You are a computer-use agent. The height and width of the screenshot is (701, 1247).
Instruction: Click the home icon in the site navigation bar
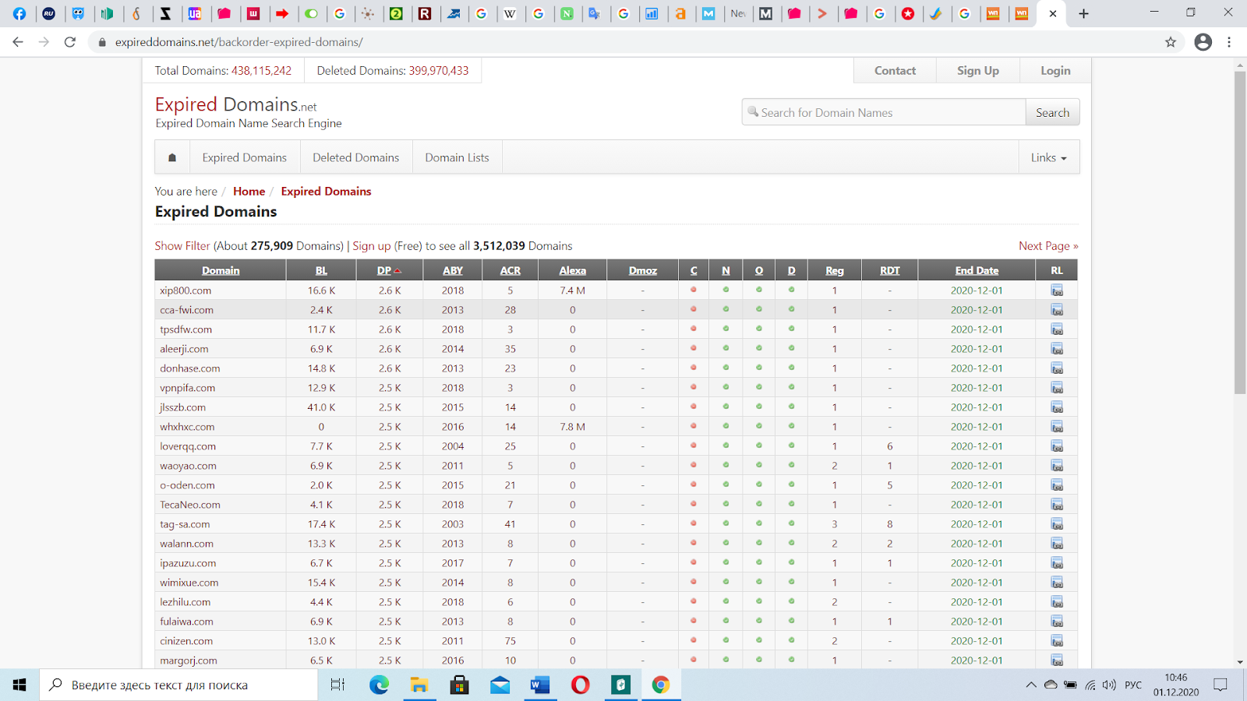click(172, 157)
